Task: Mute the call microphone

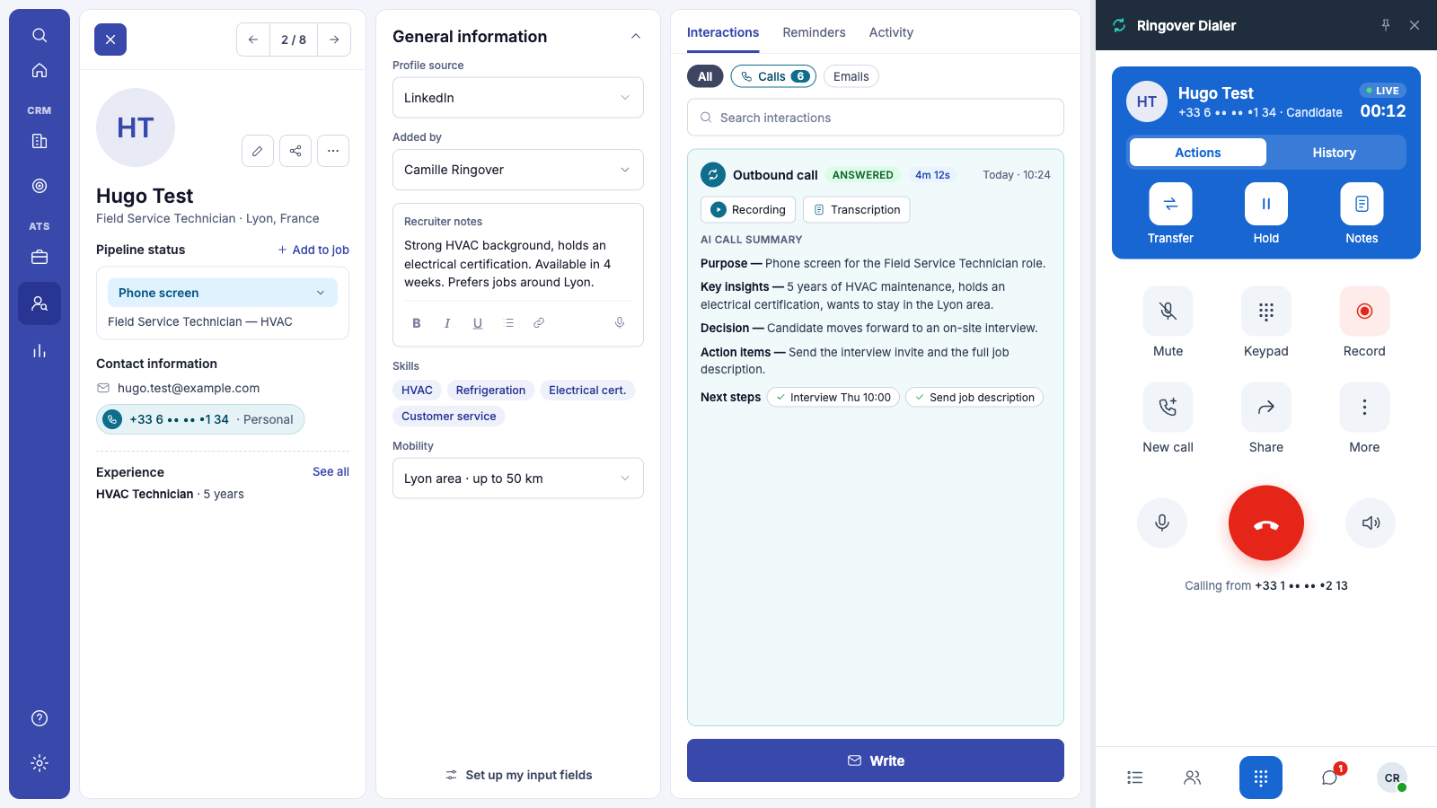Action: pos(1168,311)
